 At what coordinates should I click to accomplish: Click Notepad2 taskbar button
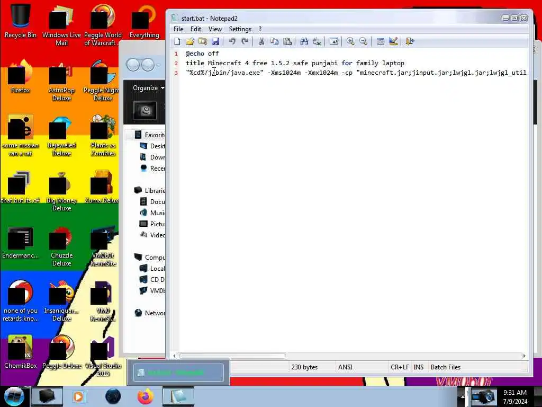coord(178,396)
